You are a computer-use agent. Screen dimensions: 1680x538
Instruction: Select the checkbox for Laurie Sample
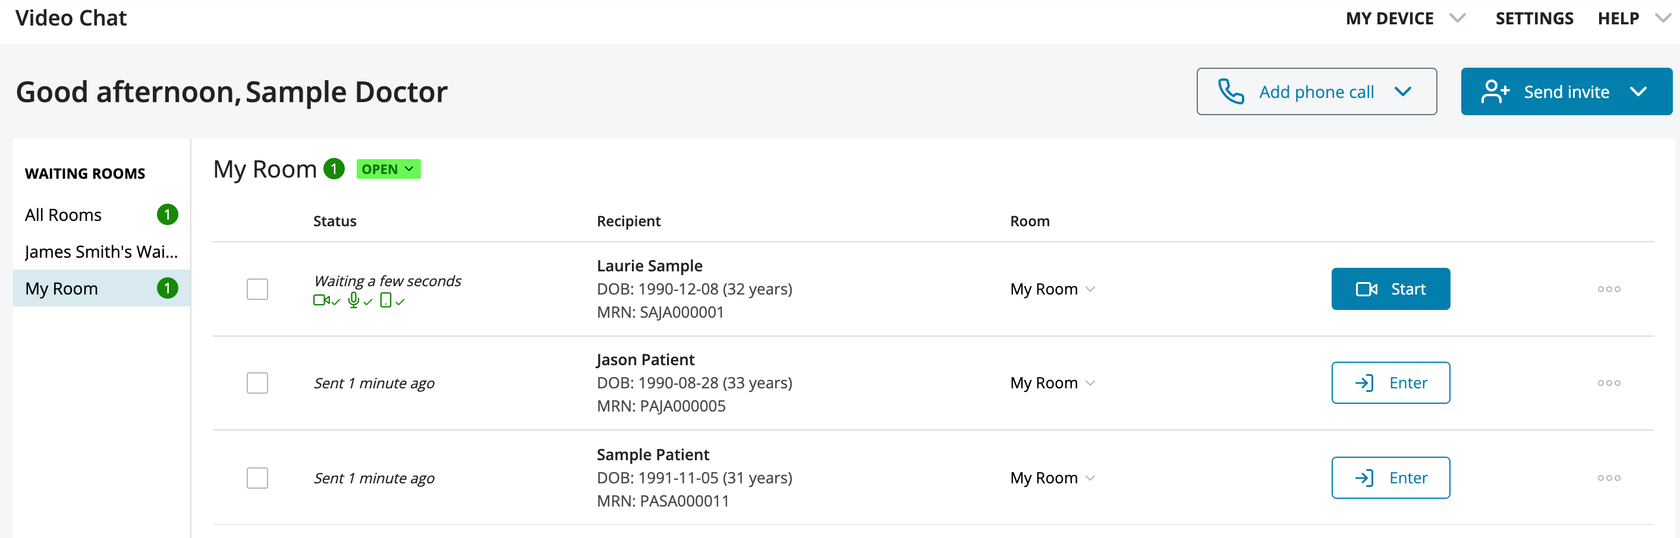point(257,289)
